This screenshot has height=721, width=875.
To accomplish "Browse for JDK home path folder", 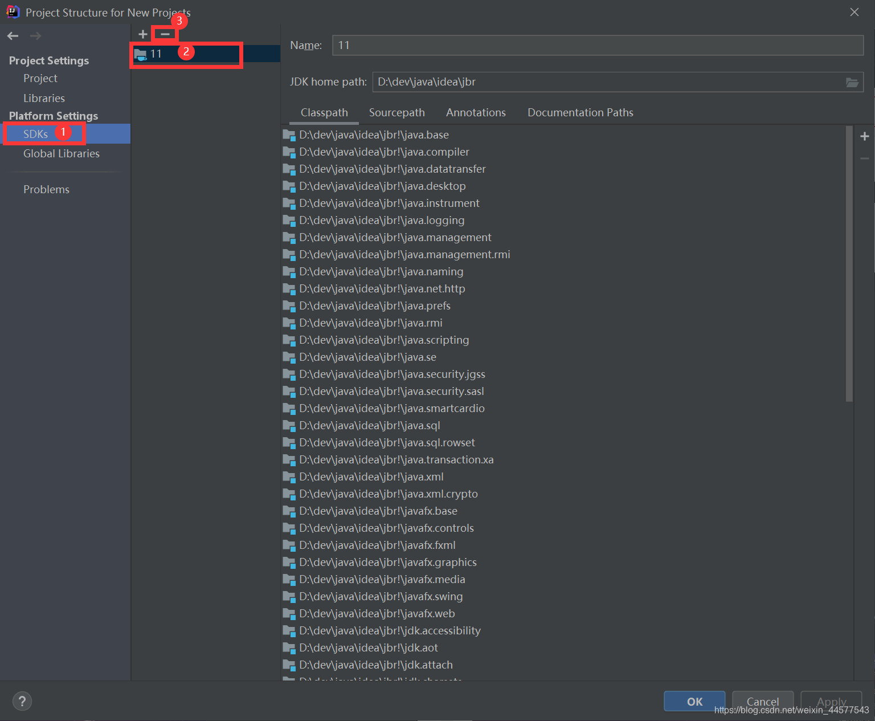I will point(852,82).
